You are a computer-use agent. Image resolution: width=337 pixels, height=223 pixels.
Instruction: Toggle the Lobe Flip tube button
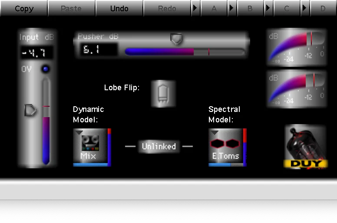click(163, 94)
